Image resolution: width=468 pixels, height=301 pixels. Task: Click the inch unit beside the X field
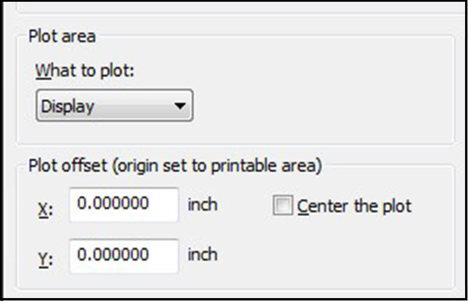tap(202, 205)
